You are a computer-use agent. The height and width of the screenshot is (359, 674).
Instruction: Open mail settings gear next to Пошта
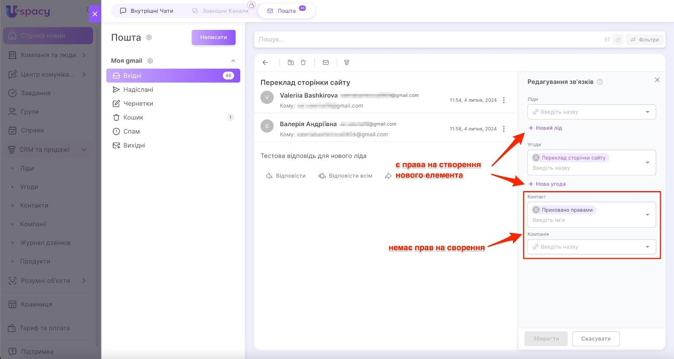149,37
